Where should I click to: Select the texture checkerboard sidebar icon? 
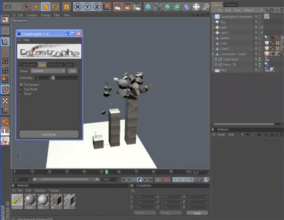(x=5, y=101)
